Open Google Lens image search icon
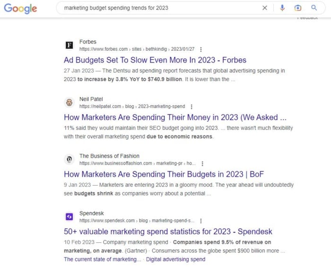Viewport: 331px width, 267px height. coord(297,8)
